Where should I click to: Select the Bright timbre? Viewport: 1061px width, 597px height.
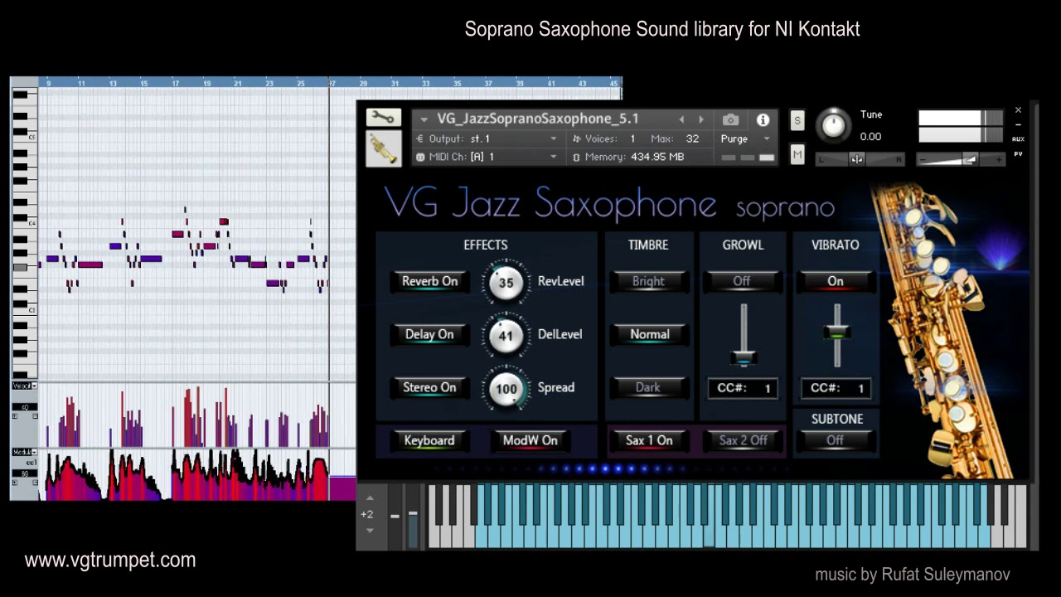[x=648, y=282]
